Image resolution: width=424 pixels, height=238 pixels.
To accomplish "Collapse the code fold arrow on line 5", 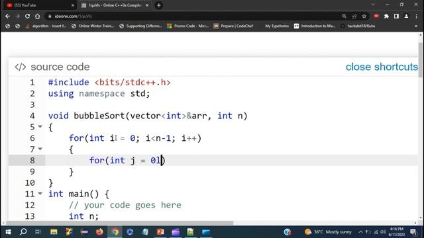I will click(x=40, y=126).
